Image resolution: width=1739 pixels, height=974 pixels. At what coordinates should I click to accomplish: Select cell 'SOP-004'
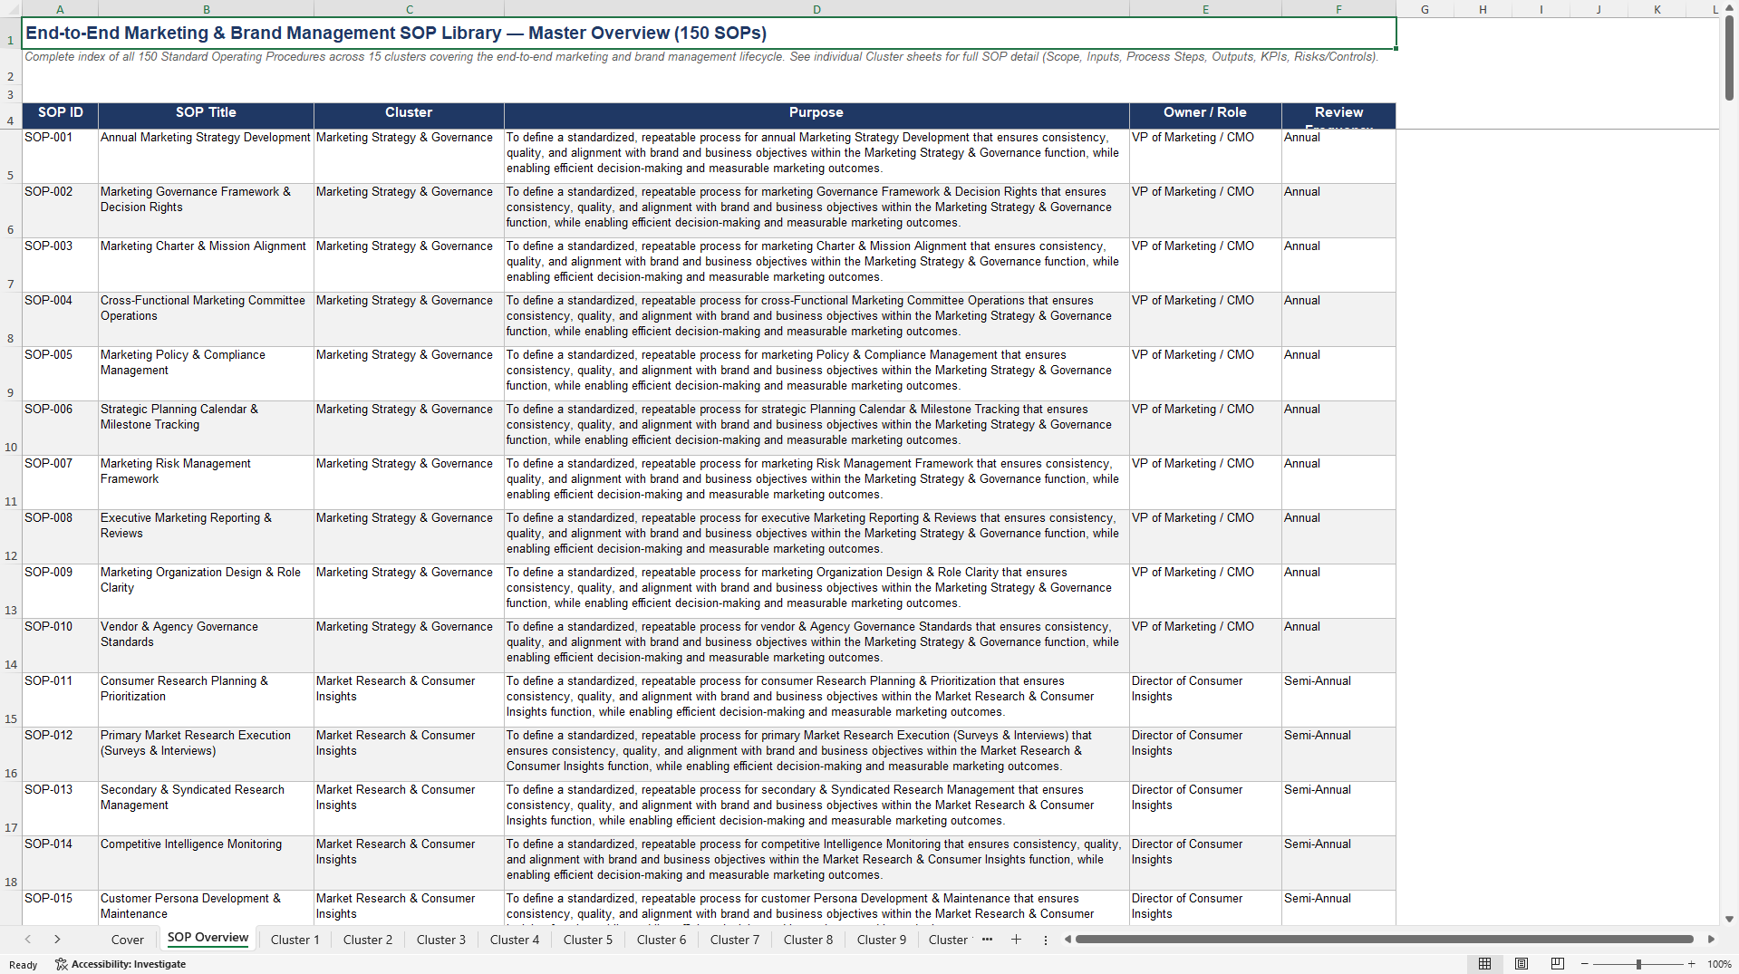pyautogui.click(x=60, y=319)
